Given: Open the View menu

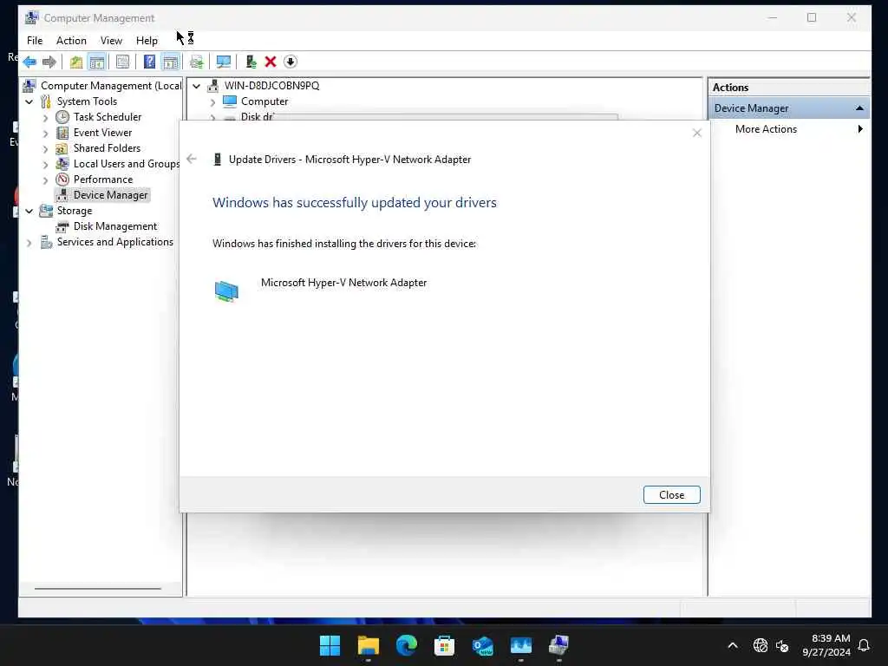Looking at the screenshot, I should tap(111, 40).
